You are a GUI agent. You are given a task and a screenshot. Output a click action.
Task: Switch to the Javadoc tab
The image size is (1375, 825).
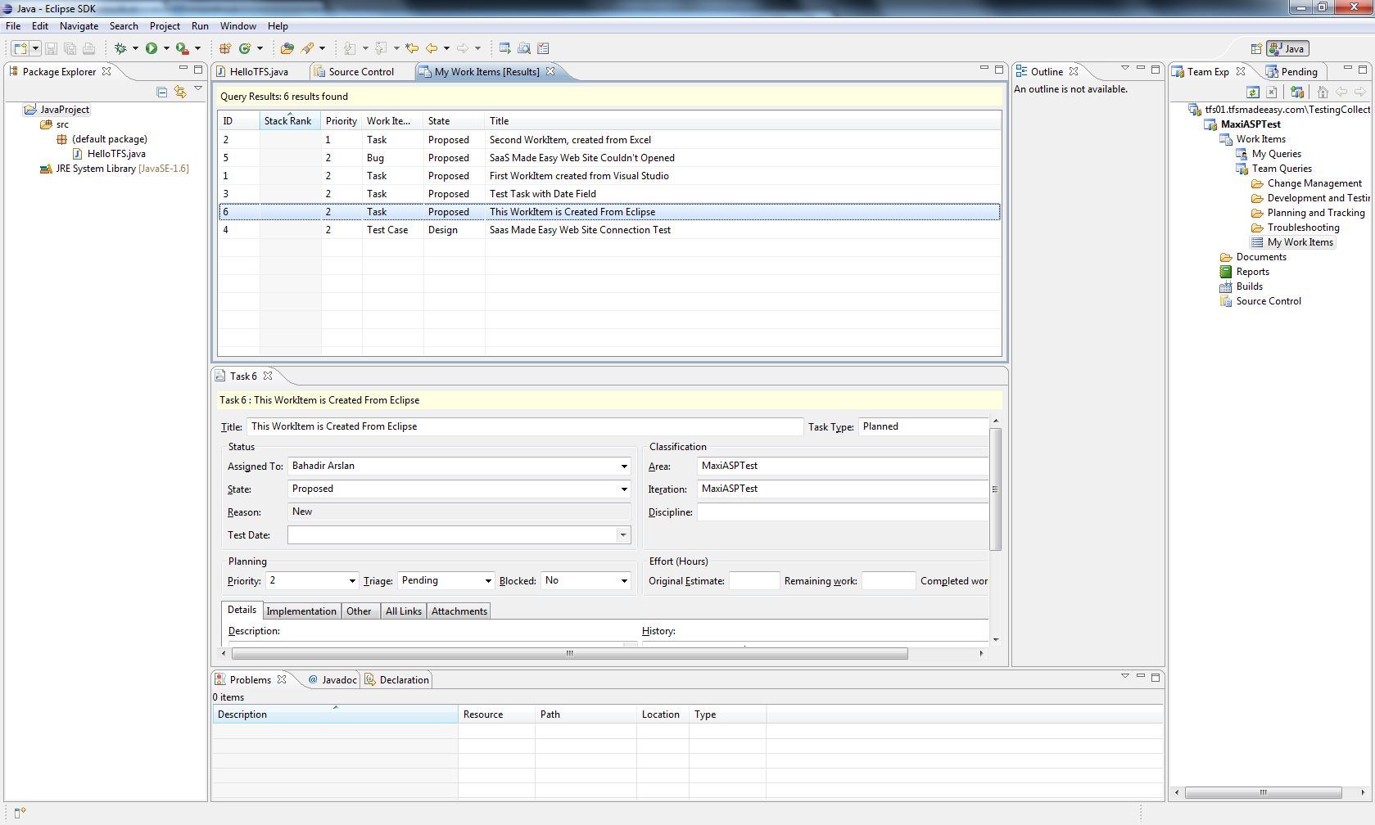click(x=332, y=680)
